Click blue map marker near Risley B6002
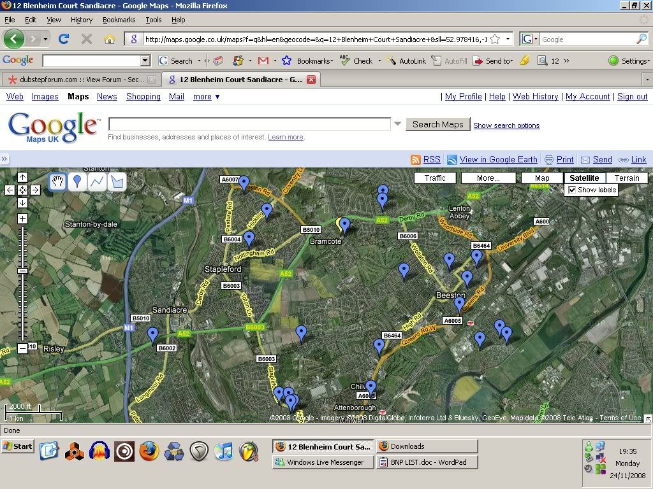The height and width of the screenshot is (489, 653). [x=153, y=334]
